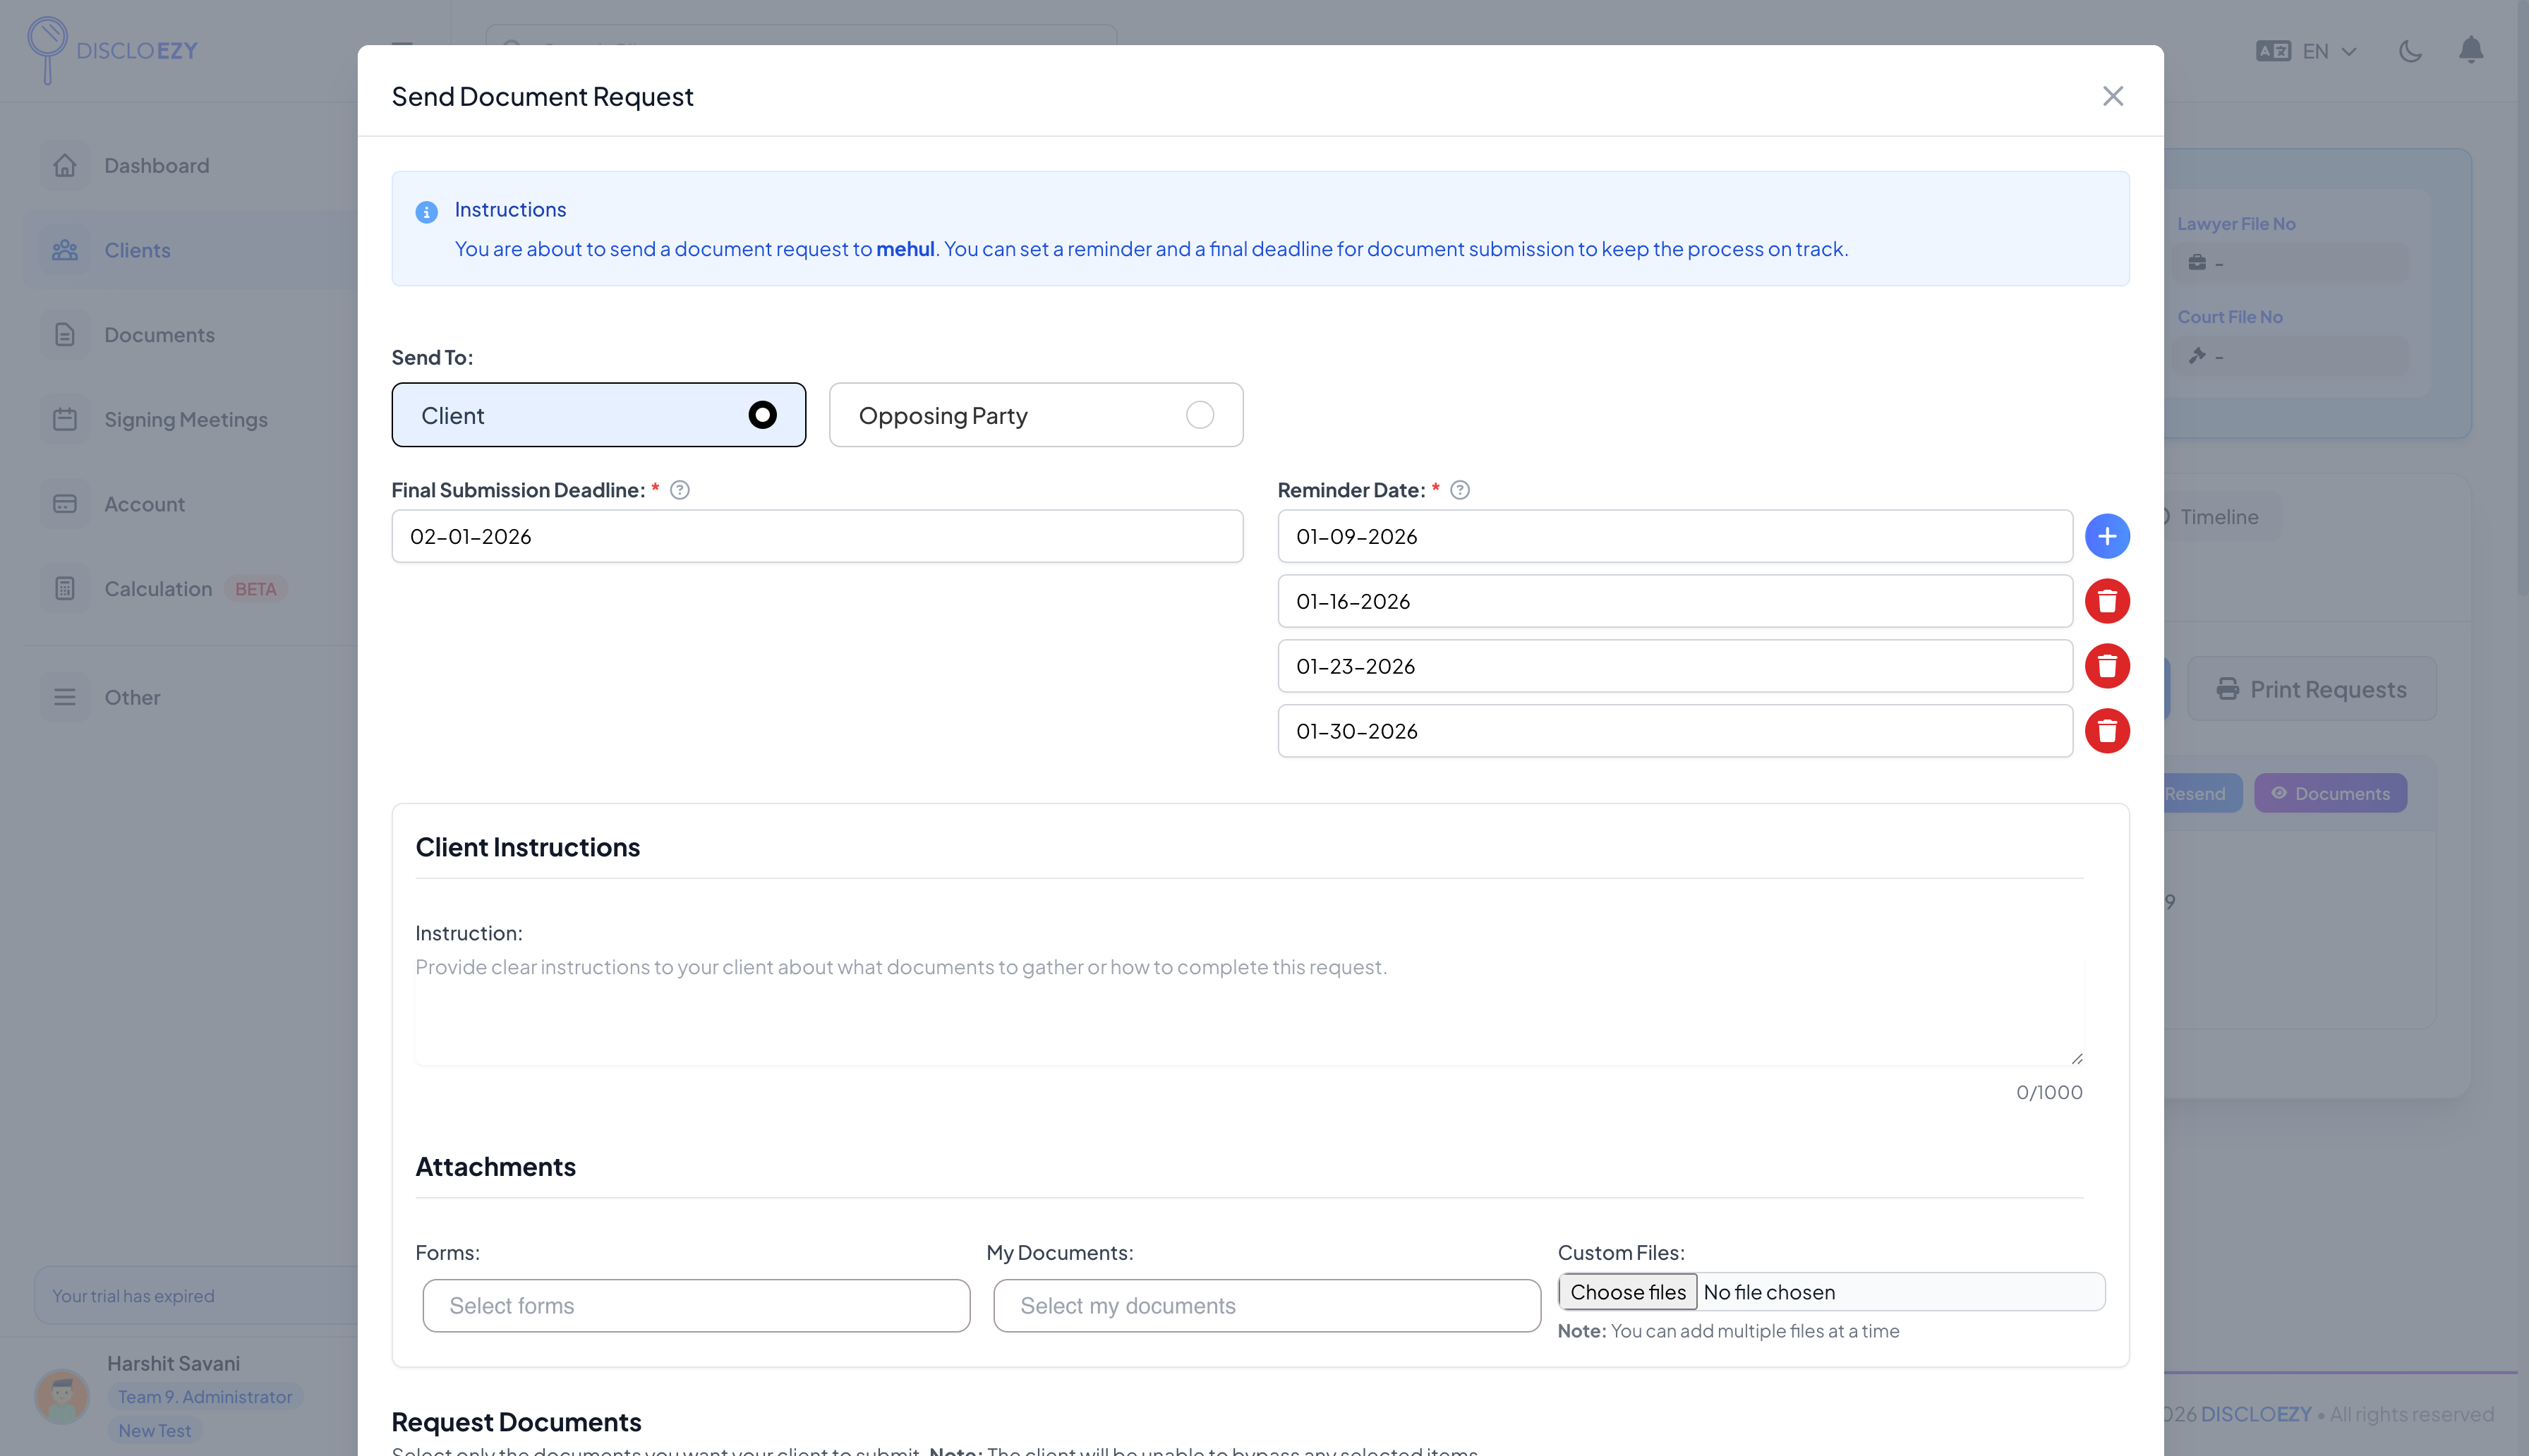
Task: Expand the EN language selector
Action: pyautogui.click(x=2306, y=51)
